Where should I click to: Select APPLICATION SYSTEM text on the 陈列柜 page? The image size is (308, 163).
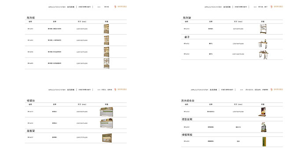[57, 7]
